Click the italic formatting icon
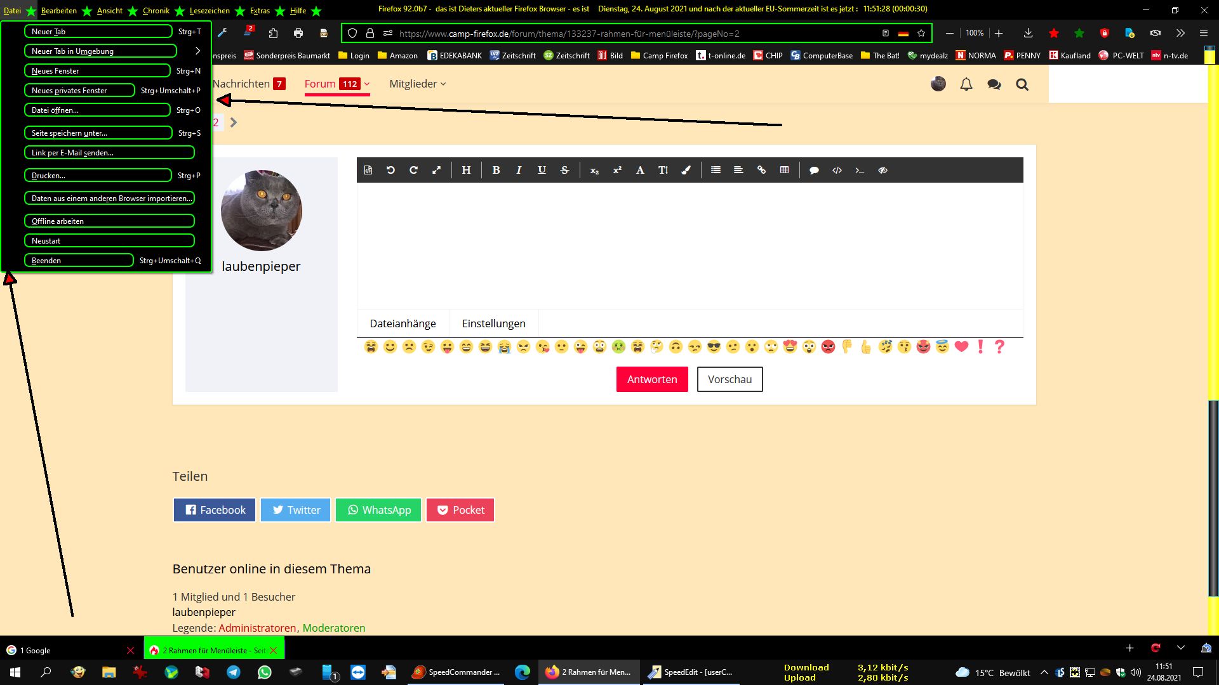 coord(519,170)
